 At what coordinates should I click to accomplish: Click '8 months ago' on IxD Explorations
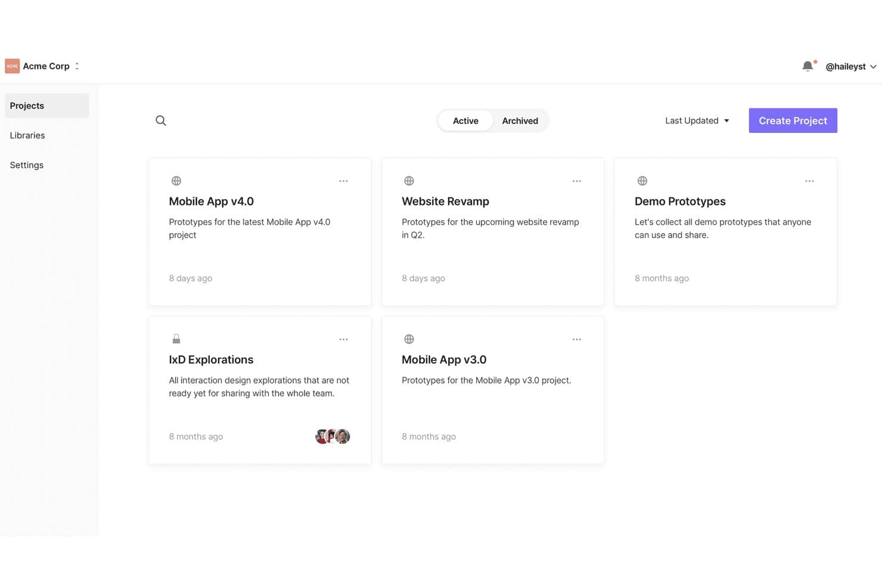[x=195, y=437]
